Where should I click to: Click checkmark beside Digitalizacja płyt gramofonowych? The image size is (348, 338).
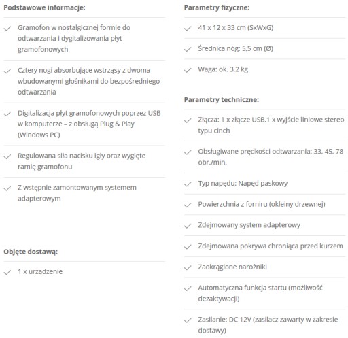click(x=7, y=114)
